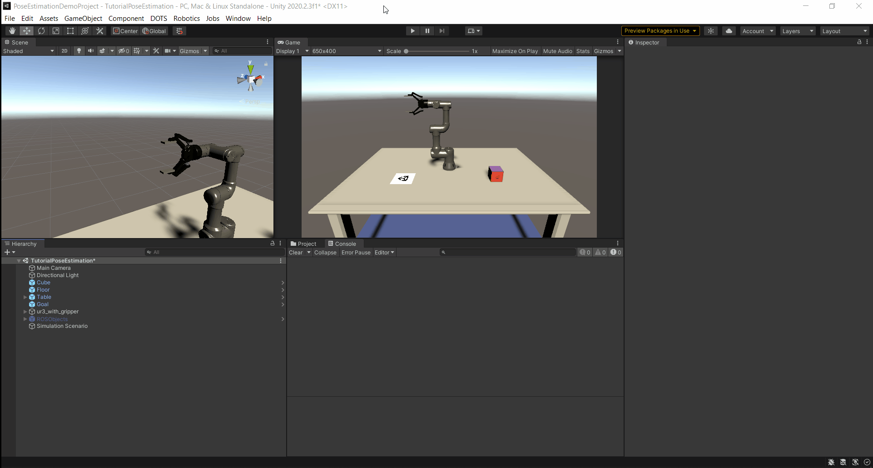Toggle Global handle rotation

pos(154,31)
